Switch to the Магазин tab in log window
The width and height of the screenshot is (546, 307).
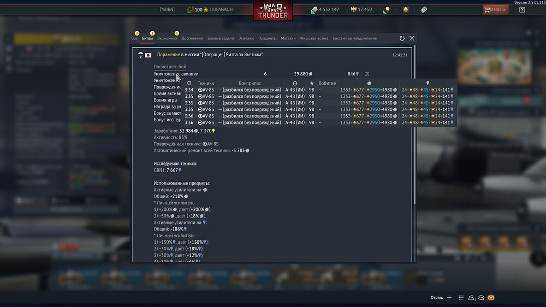click(x=288, y=38)
